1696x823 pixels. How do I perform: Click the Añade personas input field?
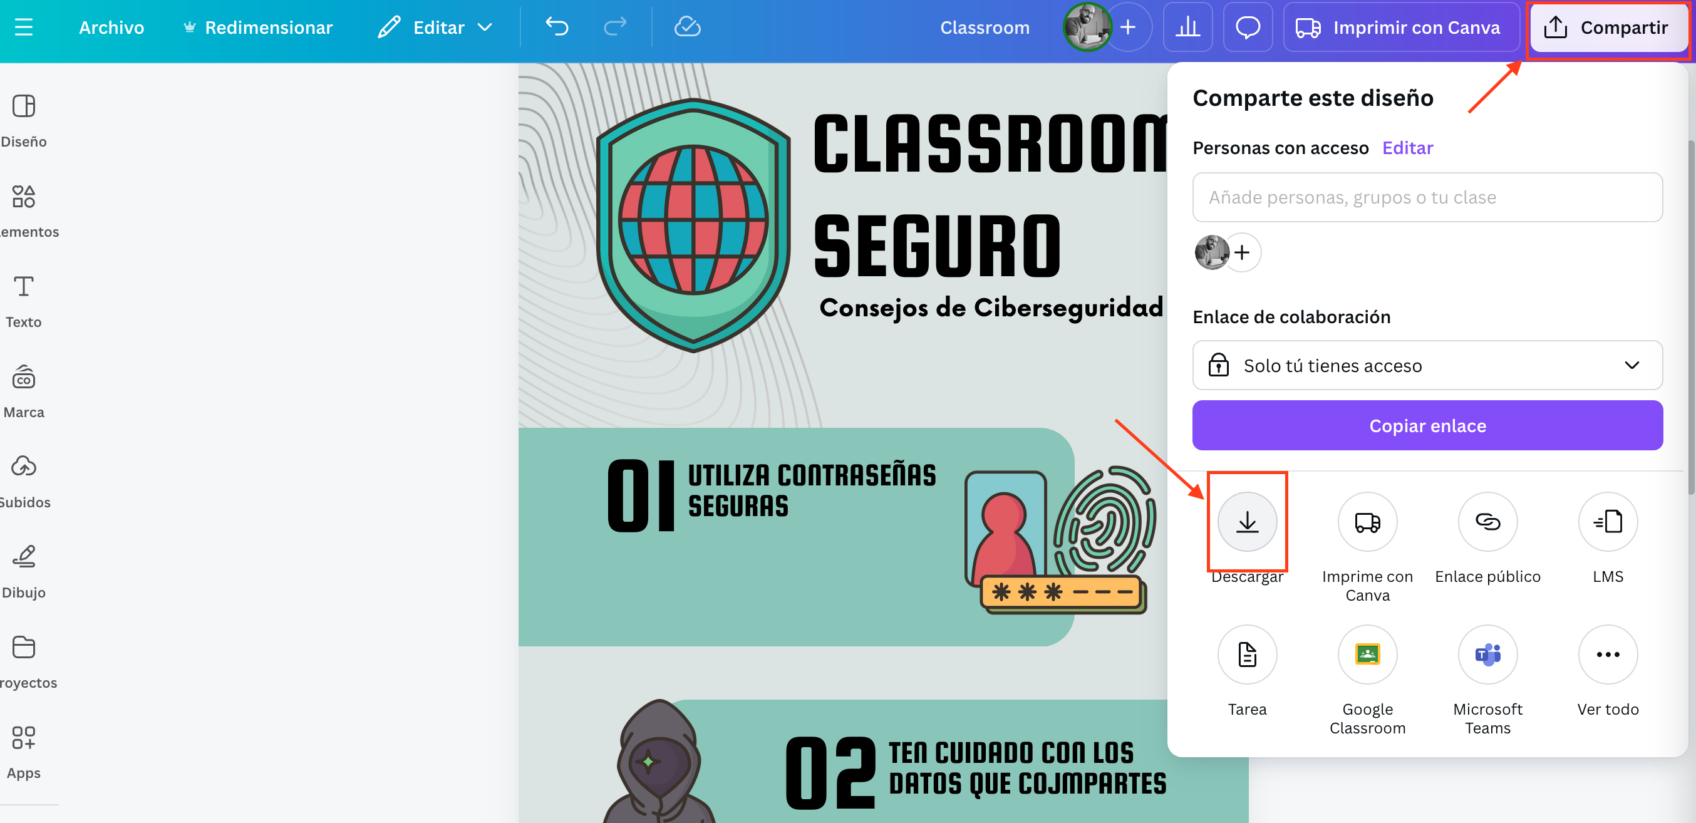(1427, 197)
